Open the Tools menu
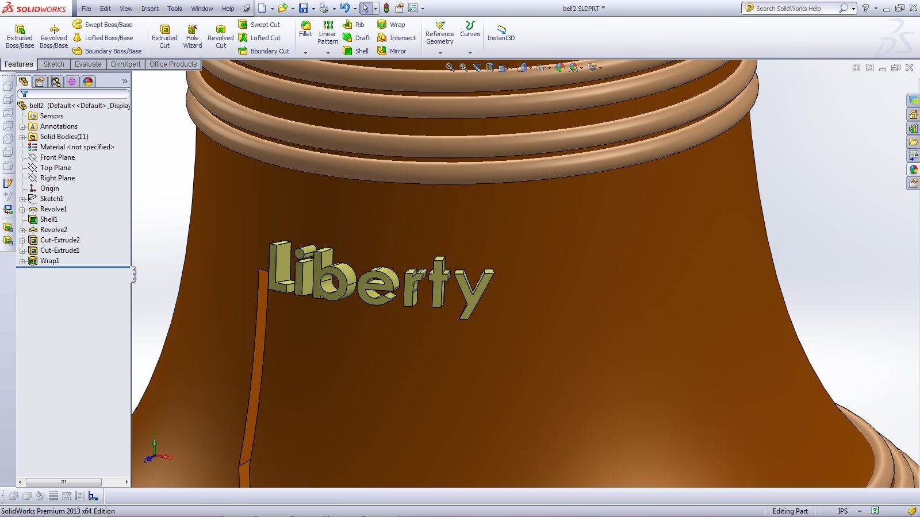 (174, 9)
